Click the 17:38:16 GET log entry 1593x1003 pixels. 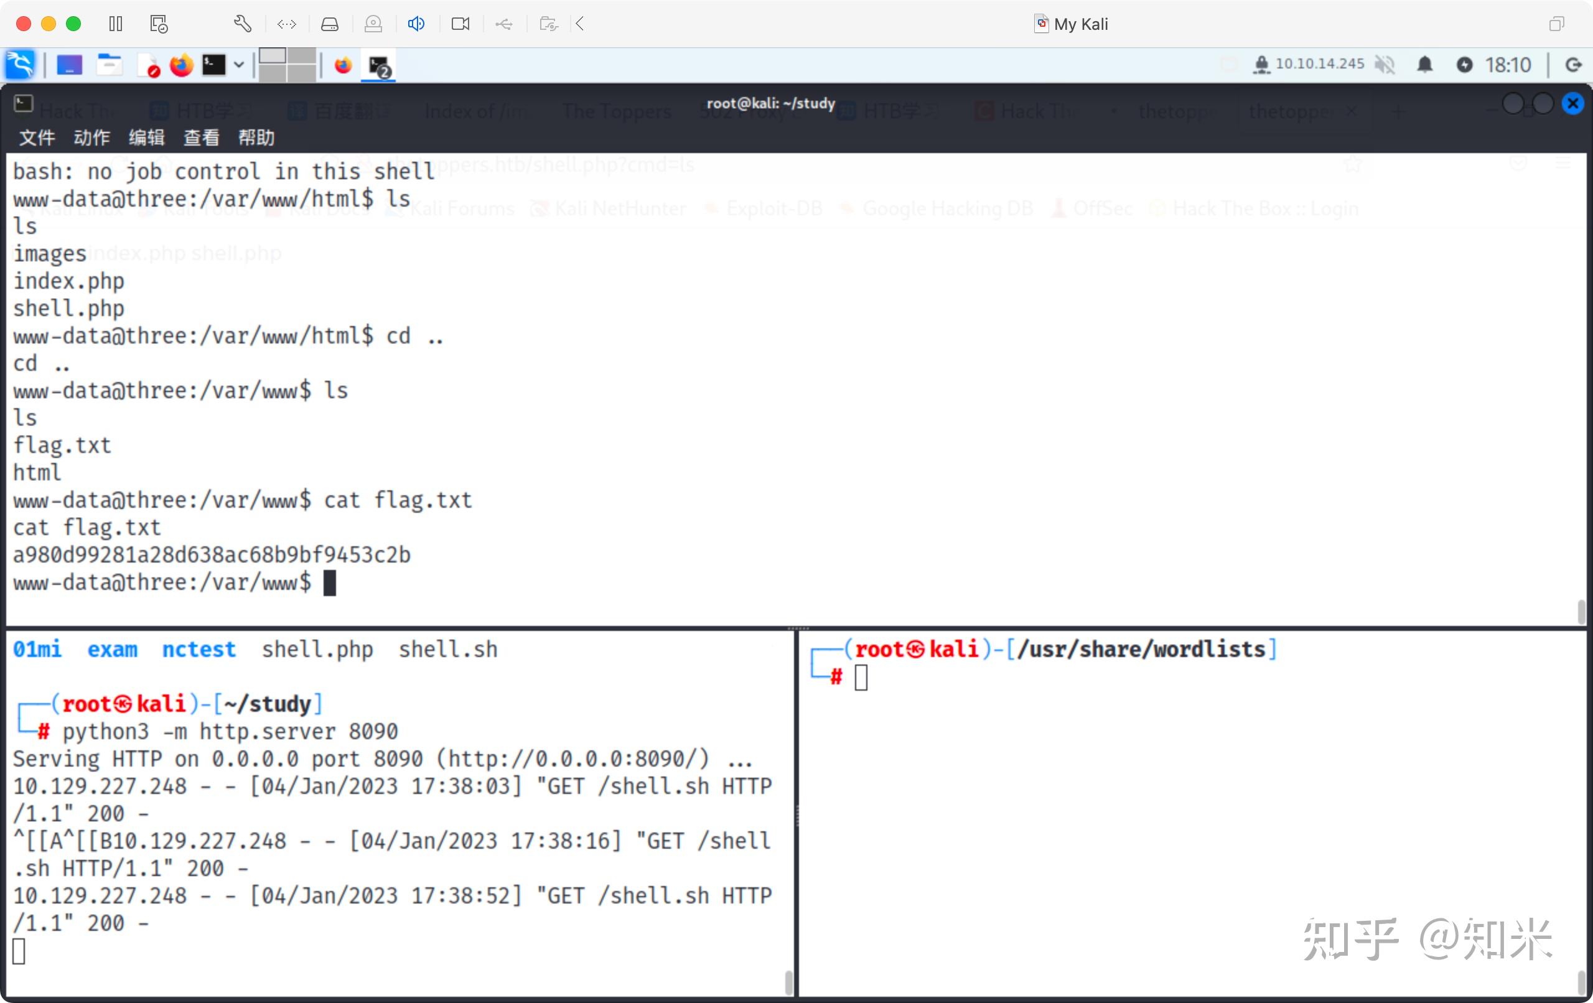click(x=391, y=854)
